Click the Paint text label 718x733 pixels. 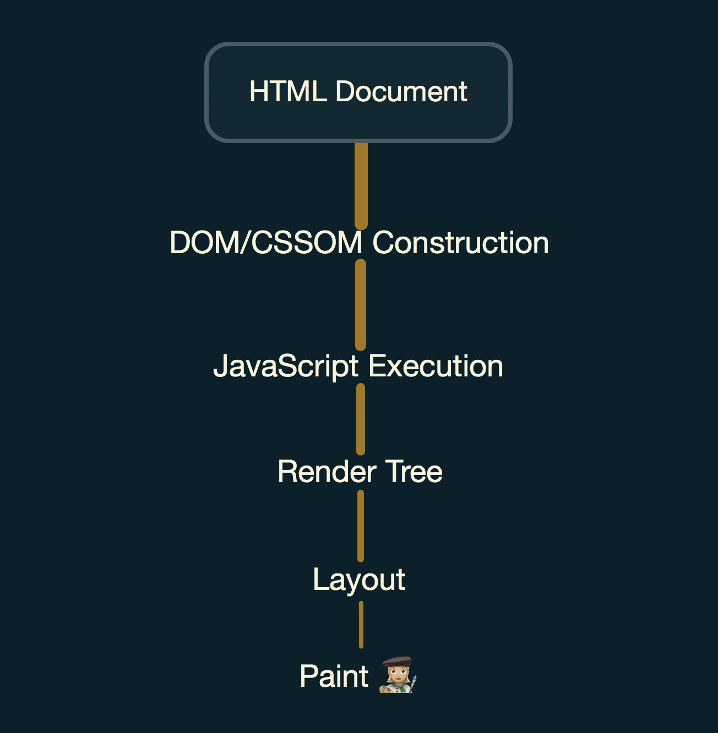[334, 676]
